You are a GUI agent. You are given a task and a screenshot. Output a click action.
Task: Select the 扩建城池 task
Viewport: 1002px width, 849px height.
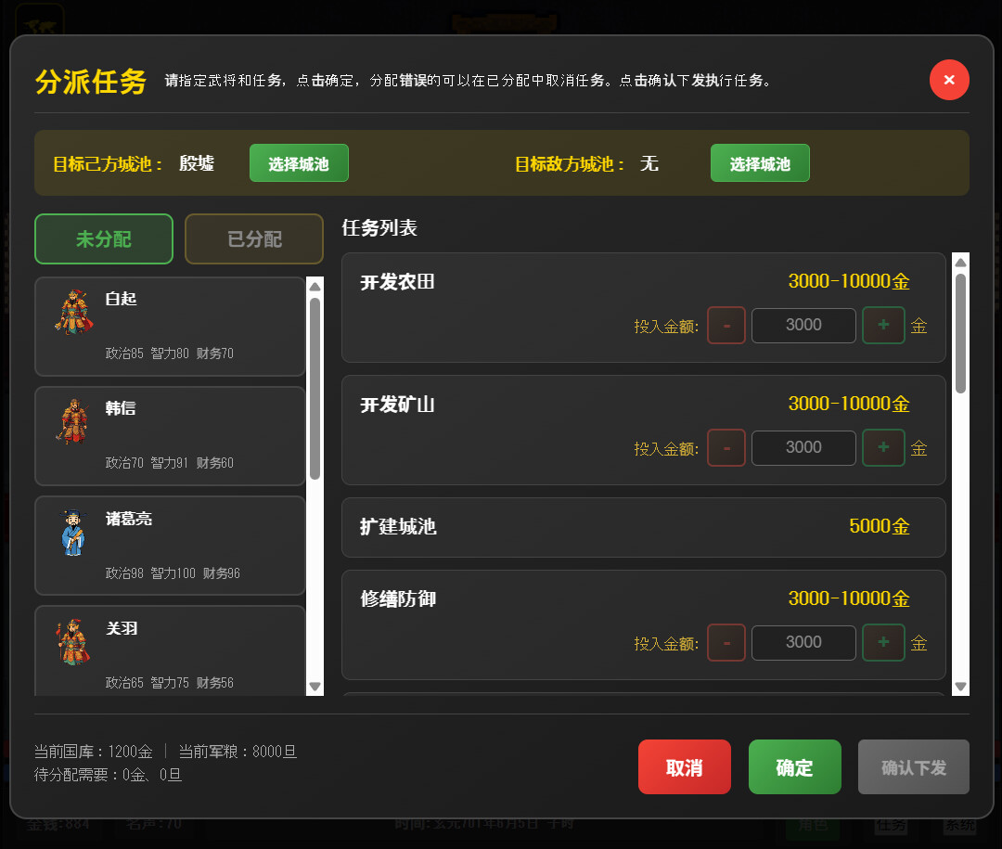coord(644,527)
